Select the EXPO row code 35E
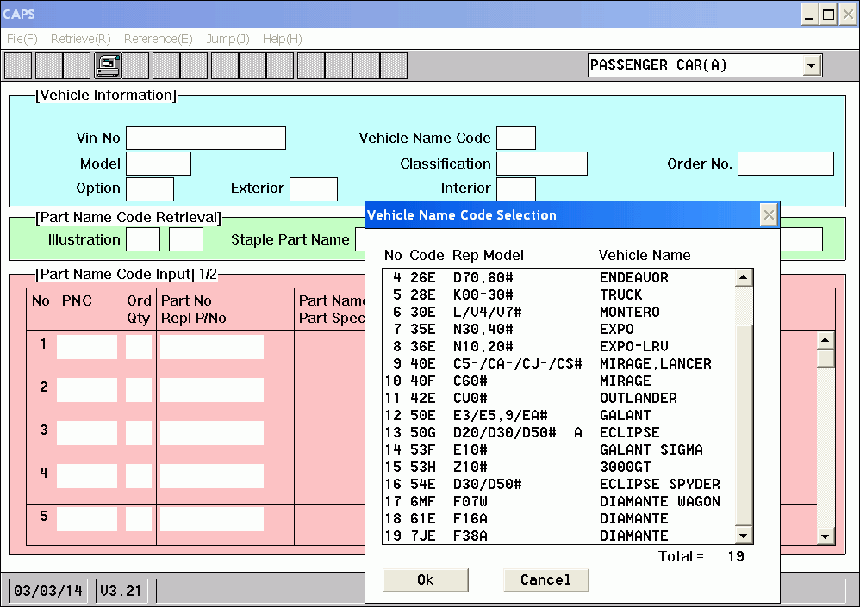 [x=558, y=329]
